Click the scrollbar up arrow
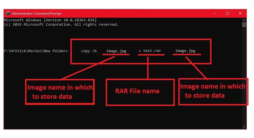Image resolution: width=254 pixels, height=138 pixels. (244, 20)
